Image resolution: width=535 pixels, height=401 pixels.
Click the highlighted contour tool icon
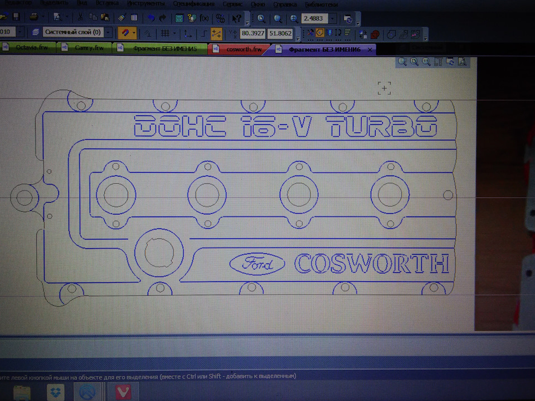point(320,33)
